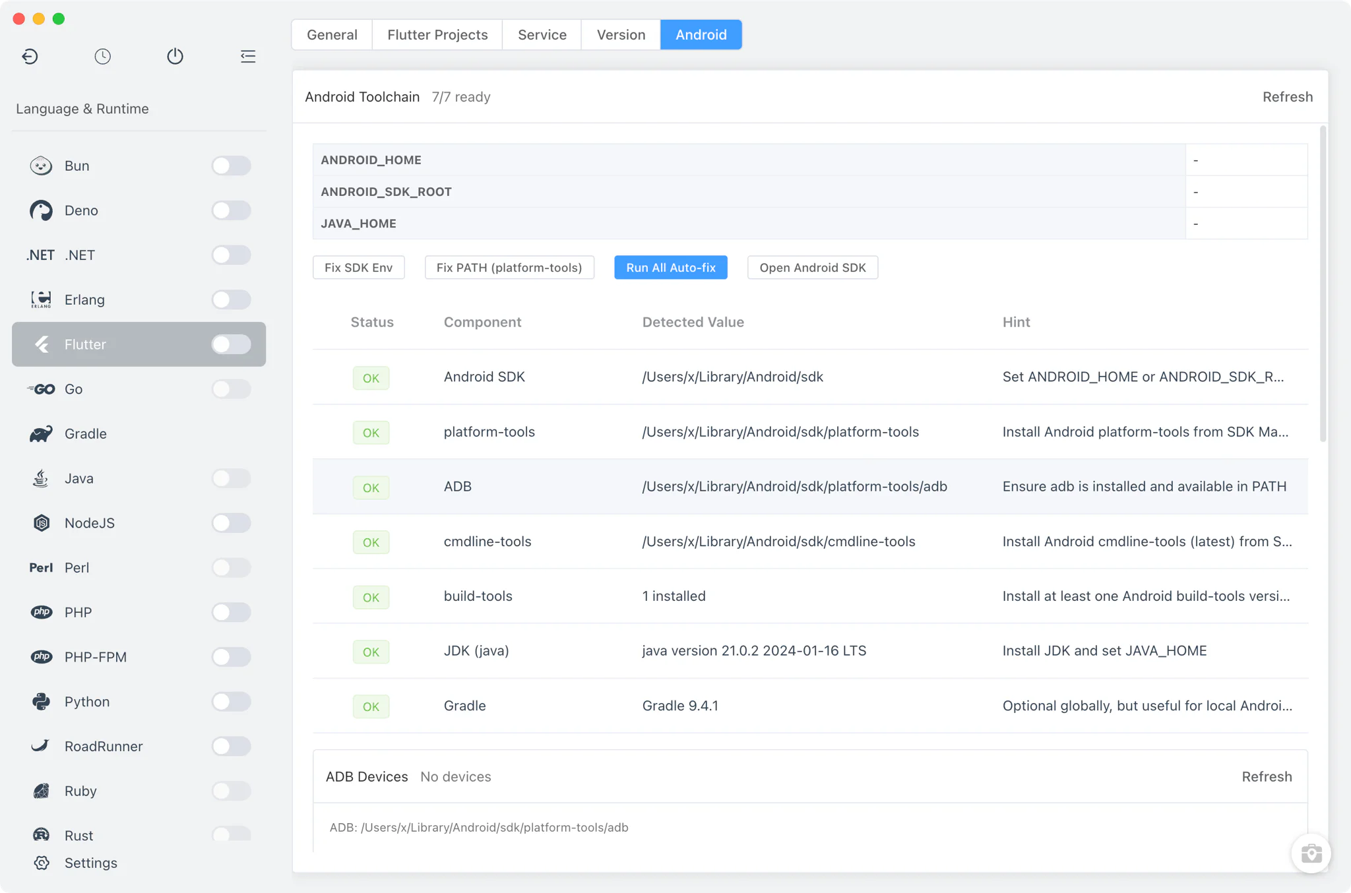Click Open Android SDK button
Screen dimensions: 1351x893
tap(813, 268)
